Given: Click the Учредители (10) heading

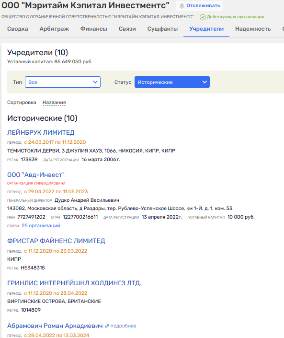Looking at the screenshot, I should click(x=37, y=52).
